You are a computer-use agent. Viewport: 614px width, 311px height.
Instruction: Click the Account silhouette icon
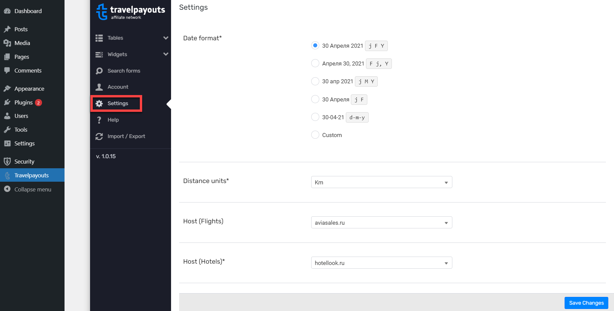pyautogui.click(x=99, y=87)
